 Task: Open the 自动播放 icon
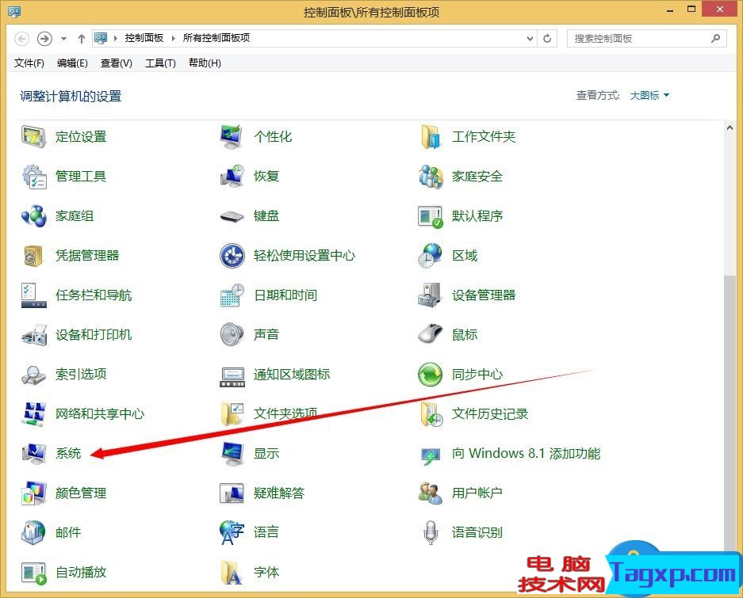pos(33,572)
